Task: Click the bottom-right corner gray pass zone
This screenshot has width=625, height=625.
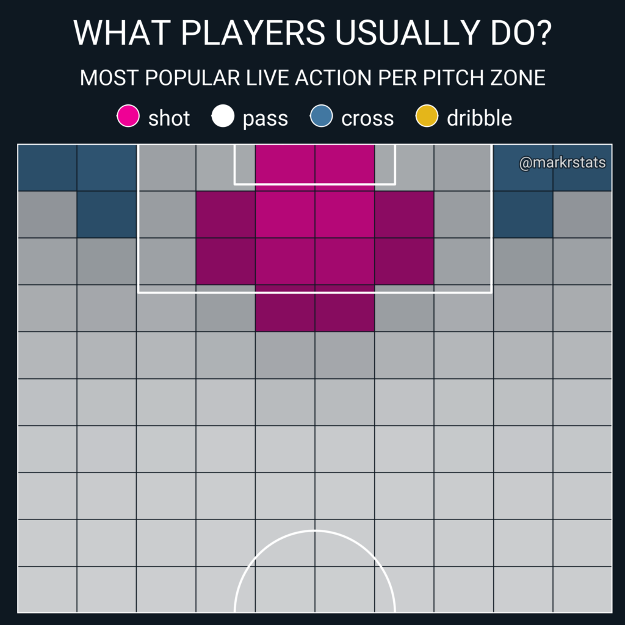Action: pos(582,590)
